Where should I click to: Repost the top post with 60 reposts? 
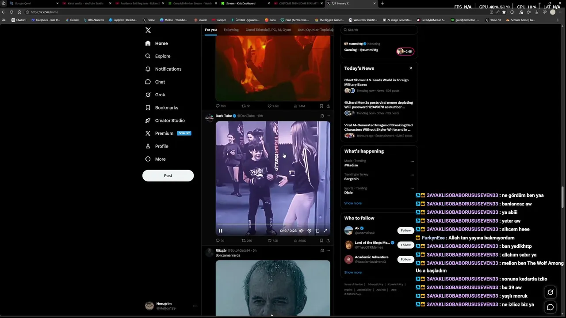pos(246,106)
